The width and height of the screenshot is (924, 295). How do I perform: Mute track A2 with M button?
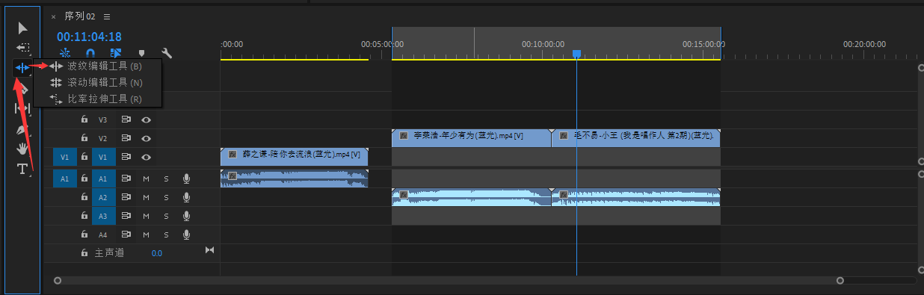147,197
